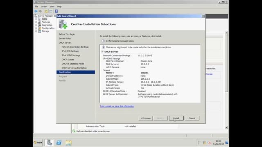Go to Server Roles wizard step
This screenshot has width=262, height=147.
pos(65,38)
